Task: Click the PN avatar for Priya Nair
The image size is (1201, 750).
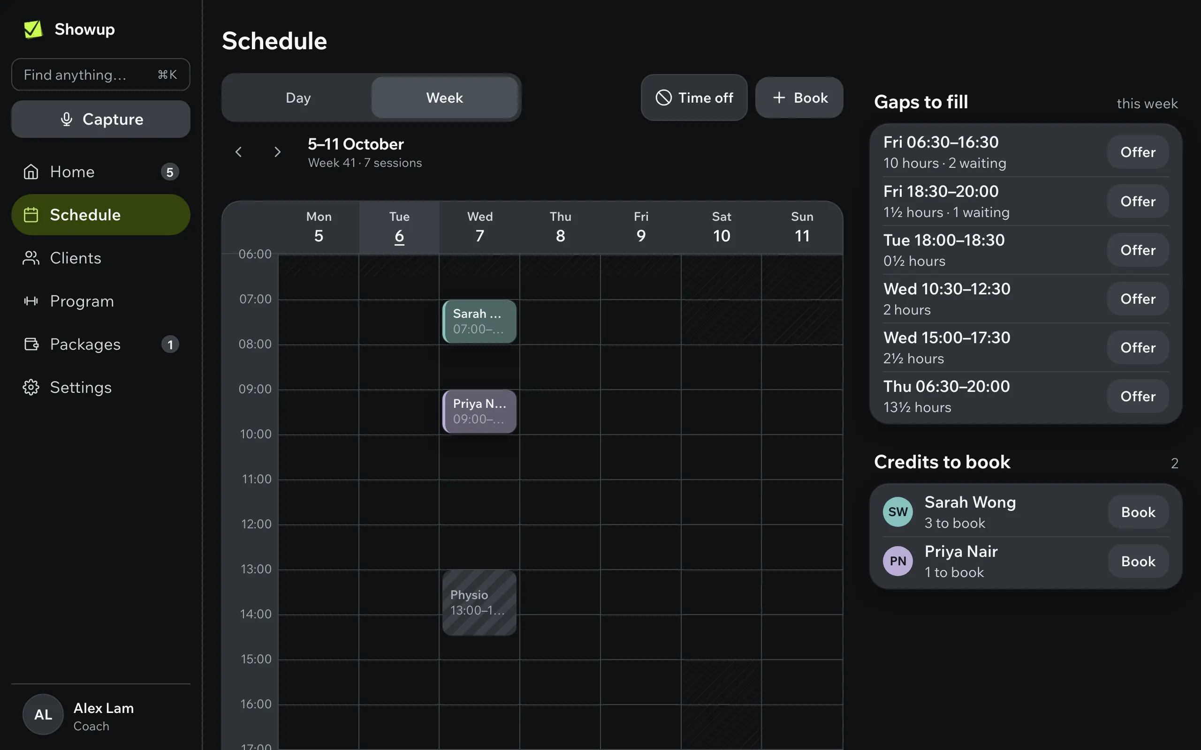Action: 898,561
